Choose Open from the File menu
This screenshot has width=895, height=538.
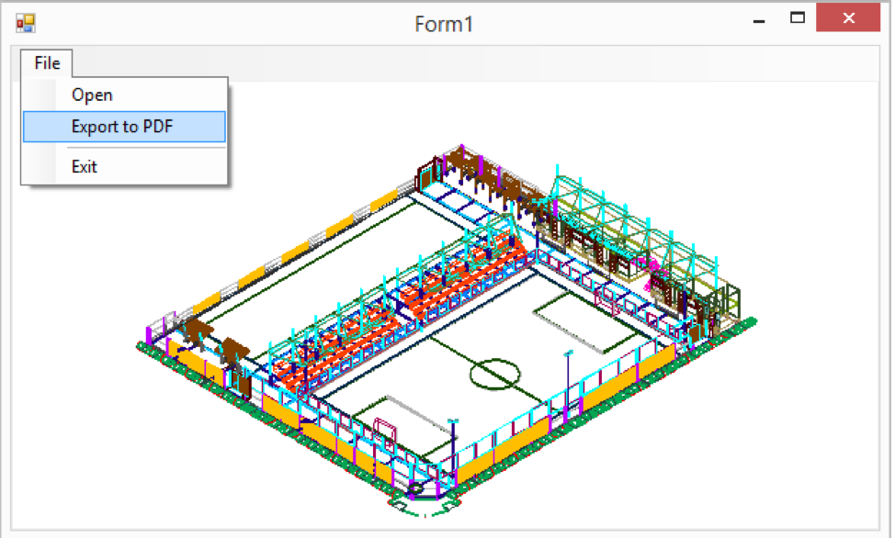point(124,95)
